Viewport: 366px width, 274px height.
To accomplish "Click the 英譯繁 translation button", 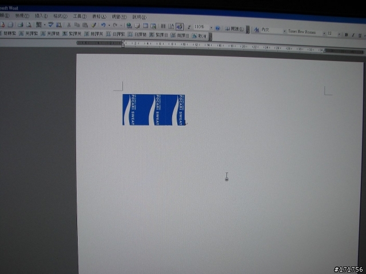I will 29,33.
